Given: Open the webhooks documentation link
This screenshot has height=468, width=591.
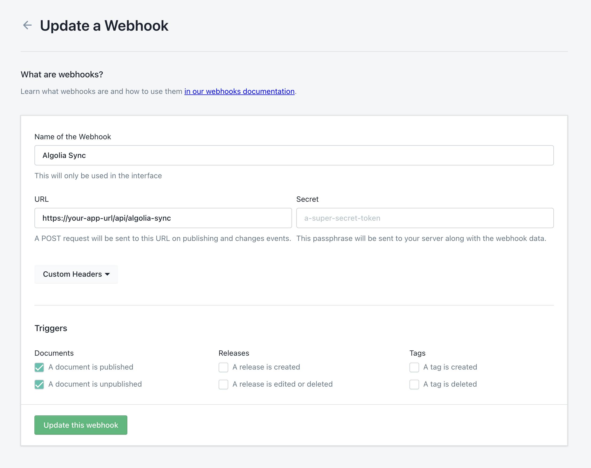Looking at the screenshot, I should [239, 91].
